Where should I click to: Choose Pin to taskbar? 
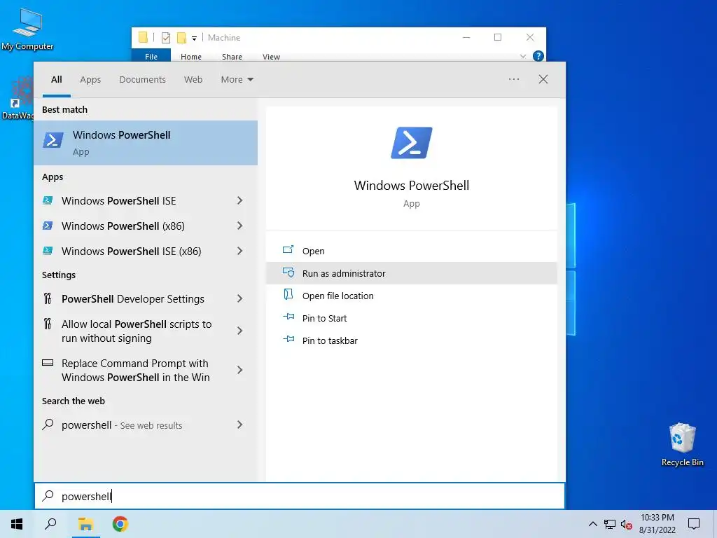click(x=411, y=340)
